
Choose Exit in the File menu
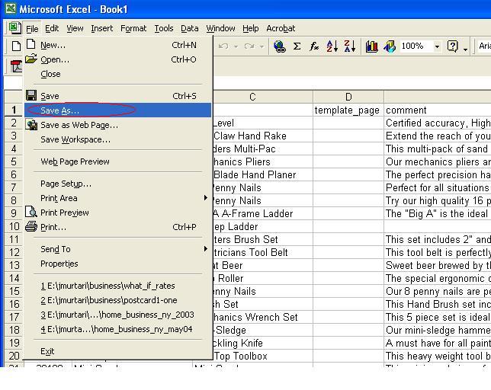pyautogui.click(x=118, y=351)
